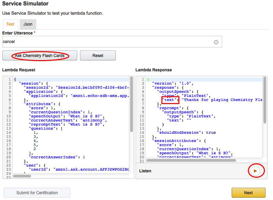Click the Lambda Response horizontal scrollbar
Screen dimensions: 273x200
(x=191, y=160)
